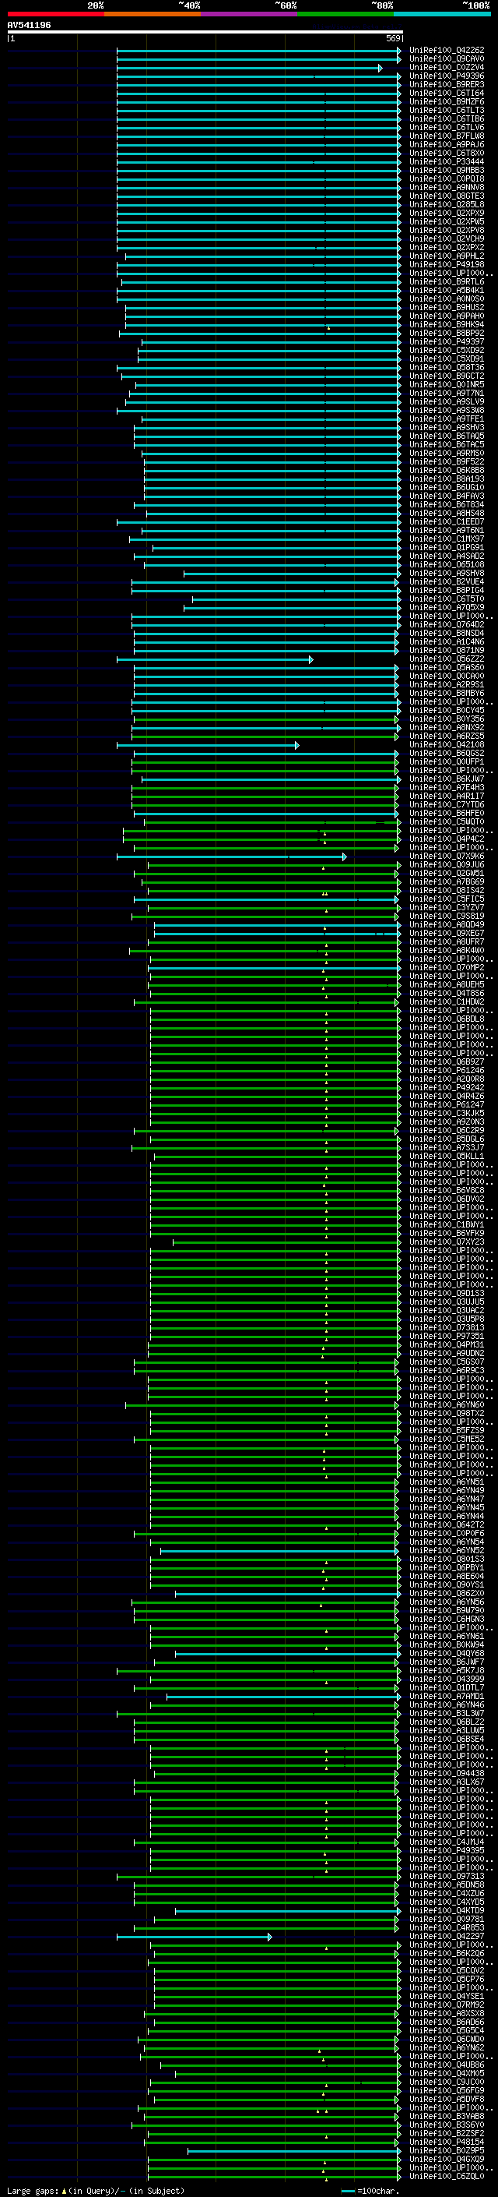Click label UniRef100_Q764D2
The image size is (498, 2197).
coord(446,625)
